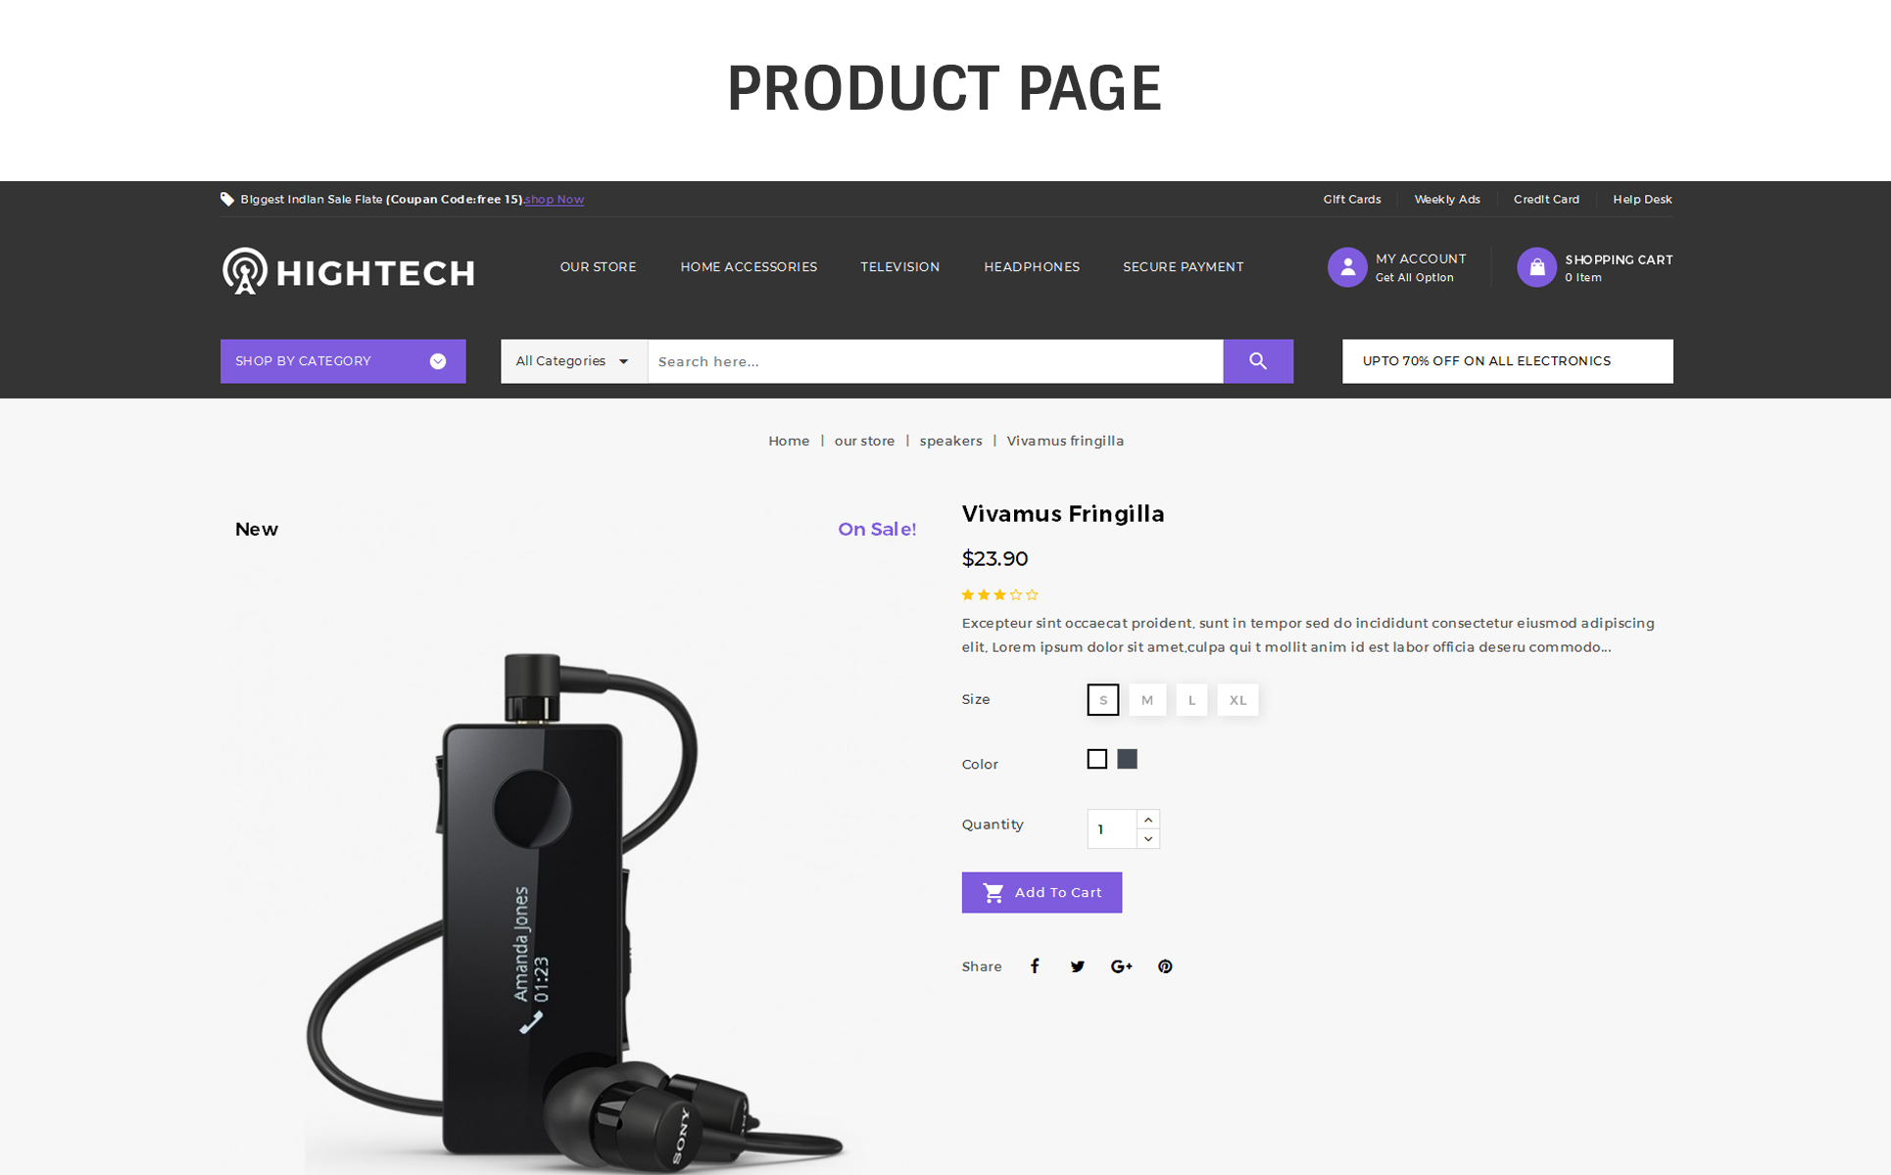The width and height of the screenshot is (1891, 1175).
Task: Select size M option
Action: pyautogui.click(x=1147, y=700)
